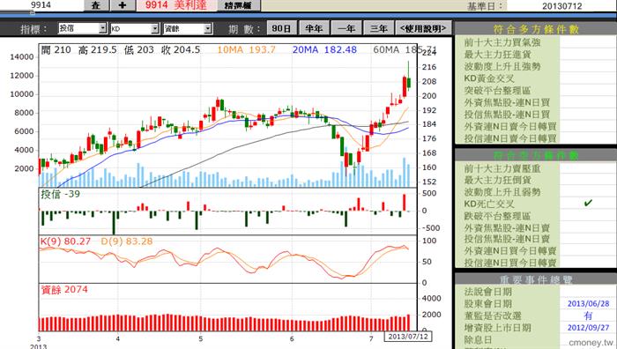Click the 董監是否改選 value 有
This screenshot has height=349, width=617.
[x=588, y=316]
